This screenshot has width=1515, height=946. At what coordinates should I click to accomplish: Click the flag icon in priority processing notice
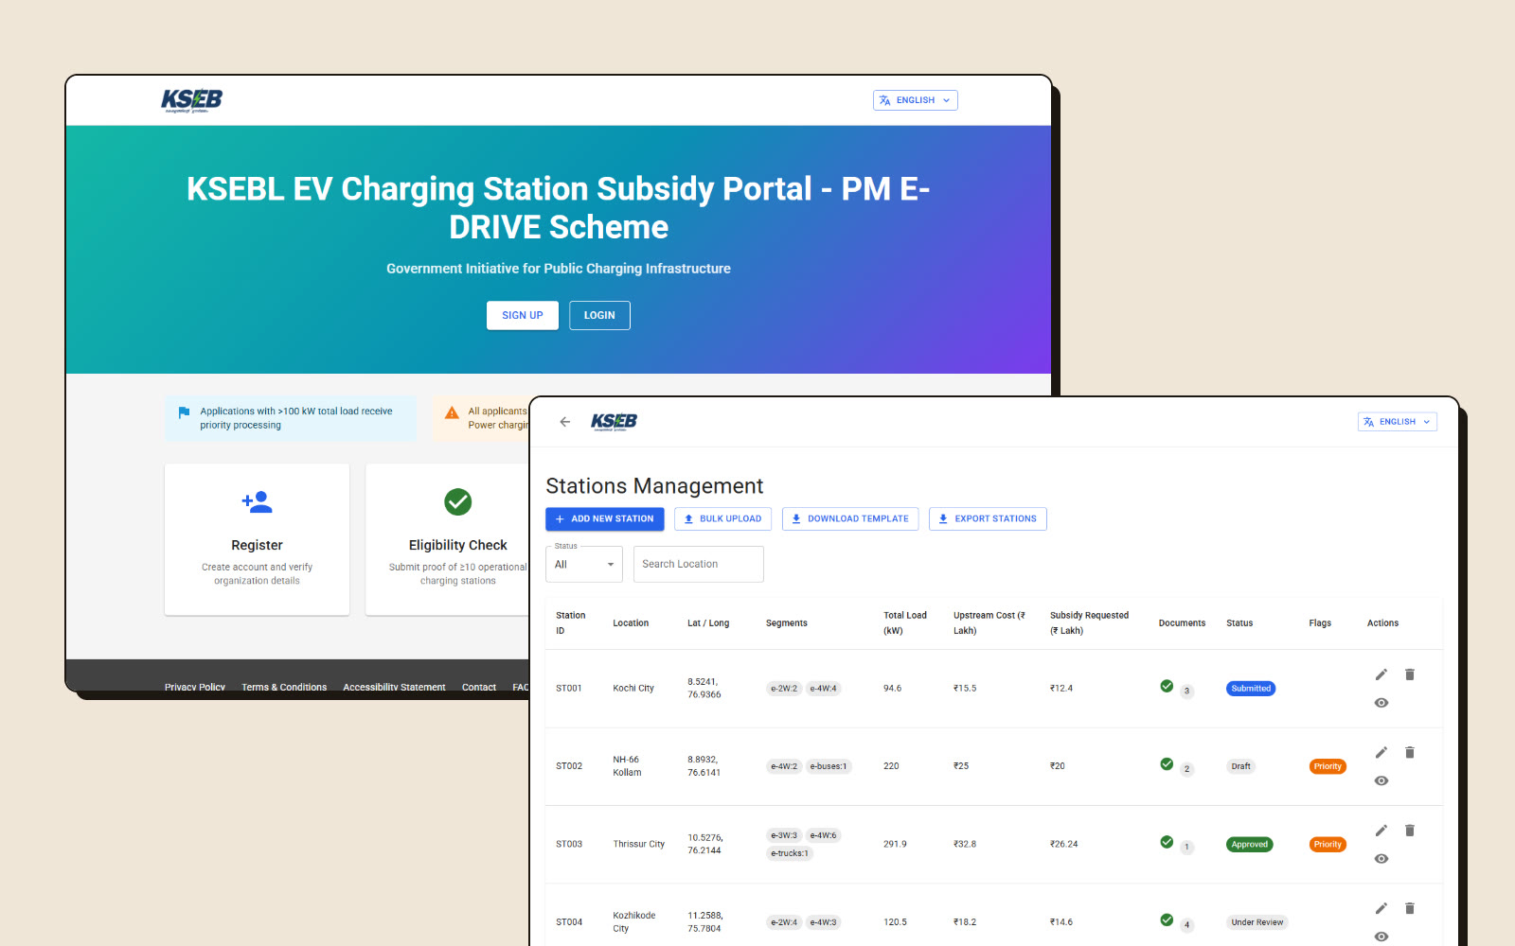(184, 412)
